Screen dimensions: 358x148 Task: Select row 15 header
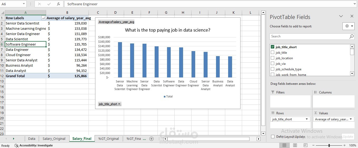(x=2, y=92)
